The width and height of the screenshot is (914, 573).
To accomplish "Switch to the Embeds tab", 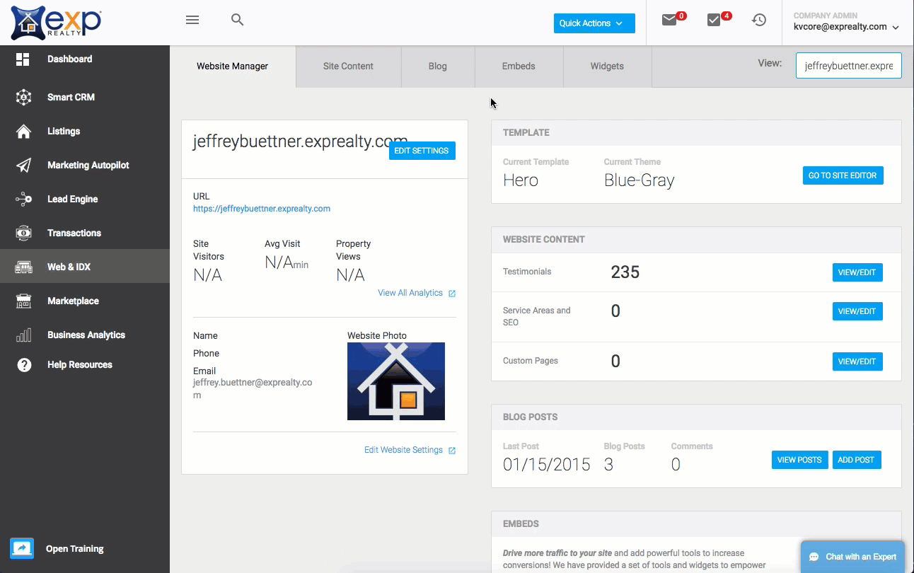I will (x=519, y=66).
